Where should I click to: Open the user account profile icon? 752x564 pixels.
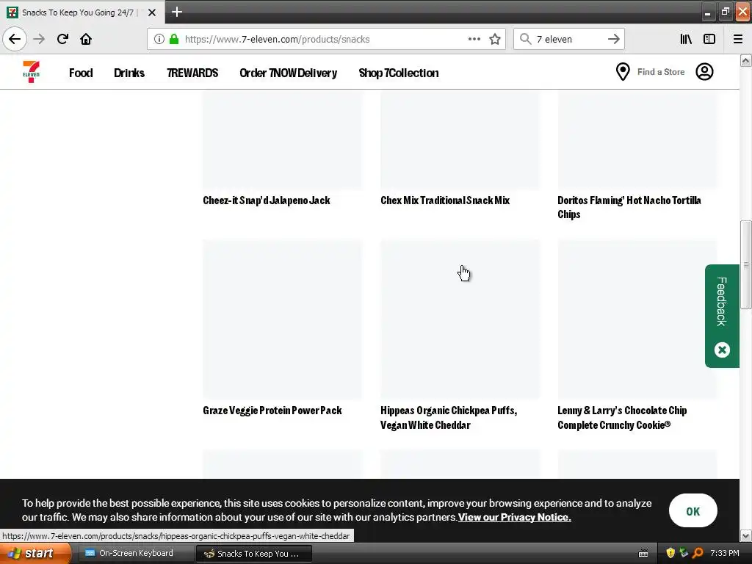pos(704,72)
